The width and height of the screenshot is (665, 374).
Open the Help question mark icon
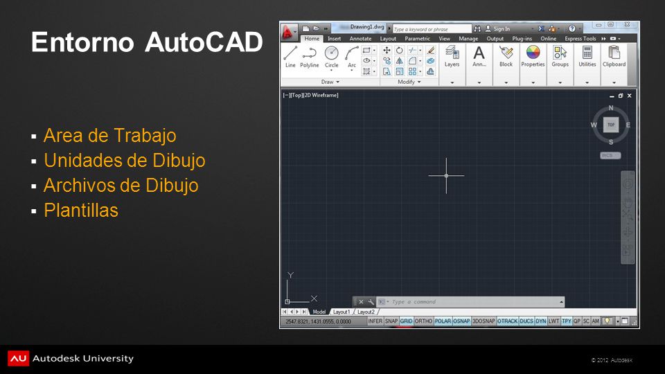click(x=572, y=28)
